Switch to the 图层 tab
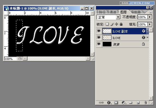The width and height of the screenshot is (156, 108). [x=123, y=12]
